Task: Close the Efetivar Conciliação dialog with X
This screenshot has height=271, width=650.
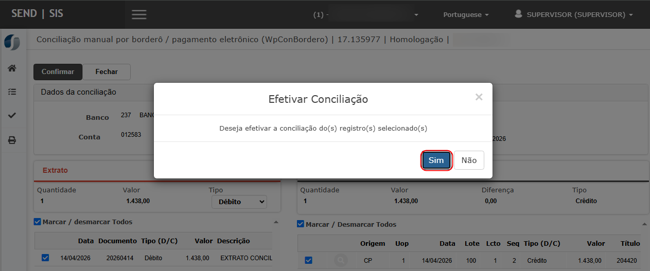Action: (479, 97)
